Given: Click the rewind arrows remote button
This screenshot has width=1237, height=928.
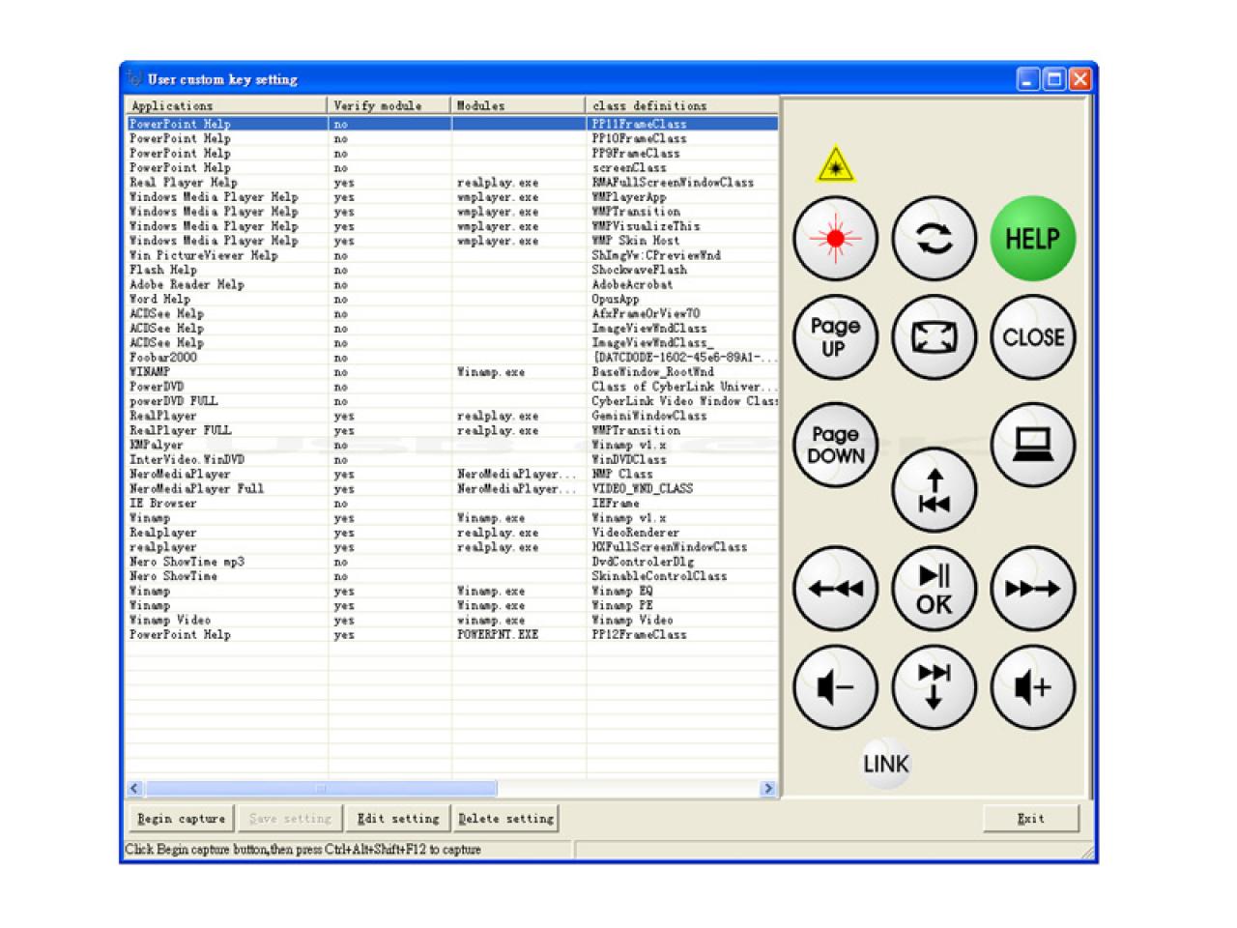Looking at the screenshot, I should 835,589.
